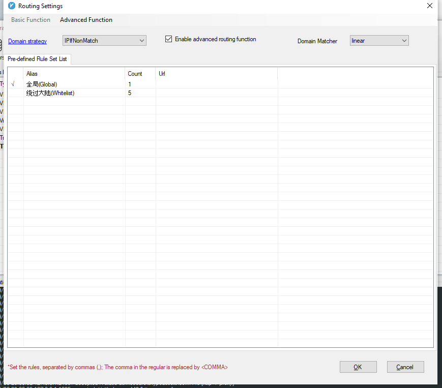Click the checkmark next to Global rule
This screenshot has width=442, height=388.
pyautogui.click(x=13, y=83)
